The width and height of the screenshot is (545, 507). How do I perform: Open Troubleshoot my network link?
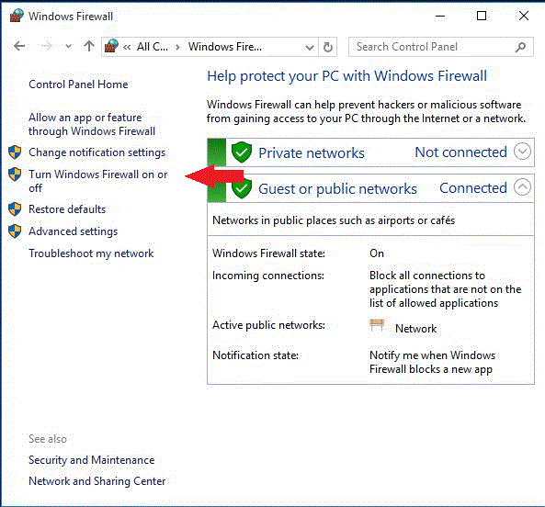91,253
